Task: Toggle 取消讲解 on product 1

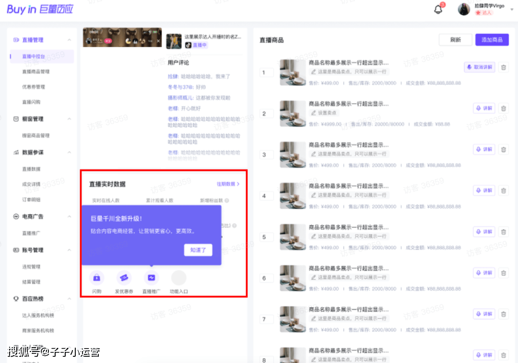Action: [479, 68]
